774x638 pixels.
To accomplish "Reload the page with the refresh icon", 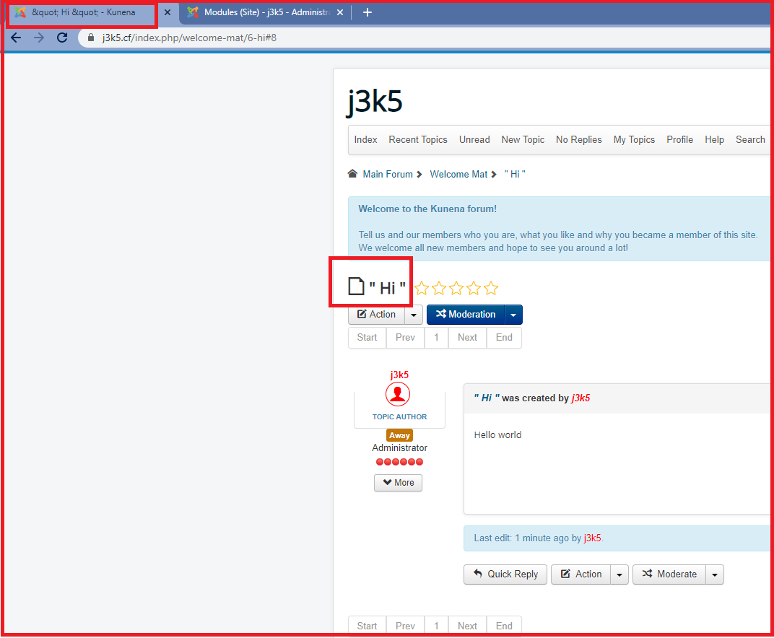I will 62,38.
